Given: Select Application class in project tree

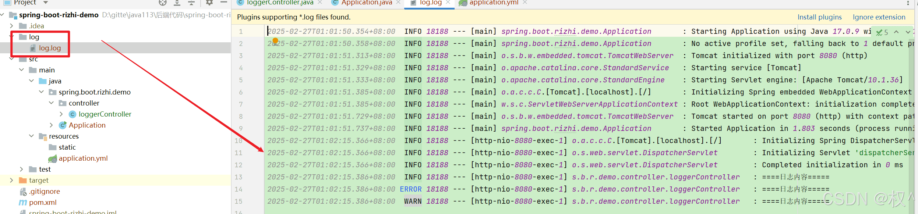Looking at the screenshot, I should coord(87,125).
